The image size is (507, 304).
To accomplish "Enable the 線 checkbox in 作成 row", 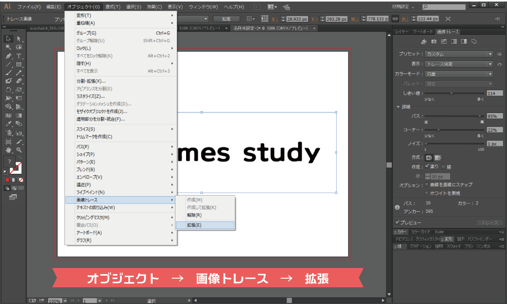I will (x=443, y=167).
